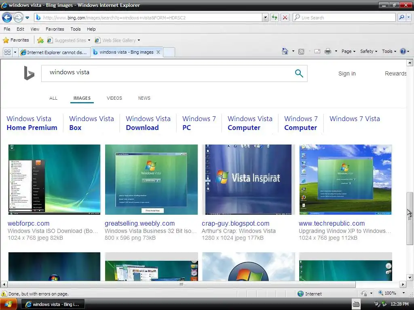Open the Page command menu
Screen dimensions: 414x310
click(348, 51)
